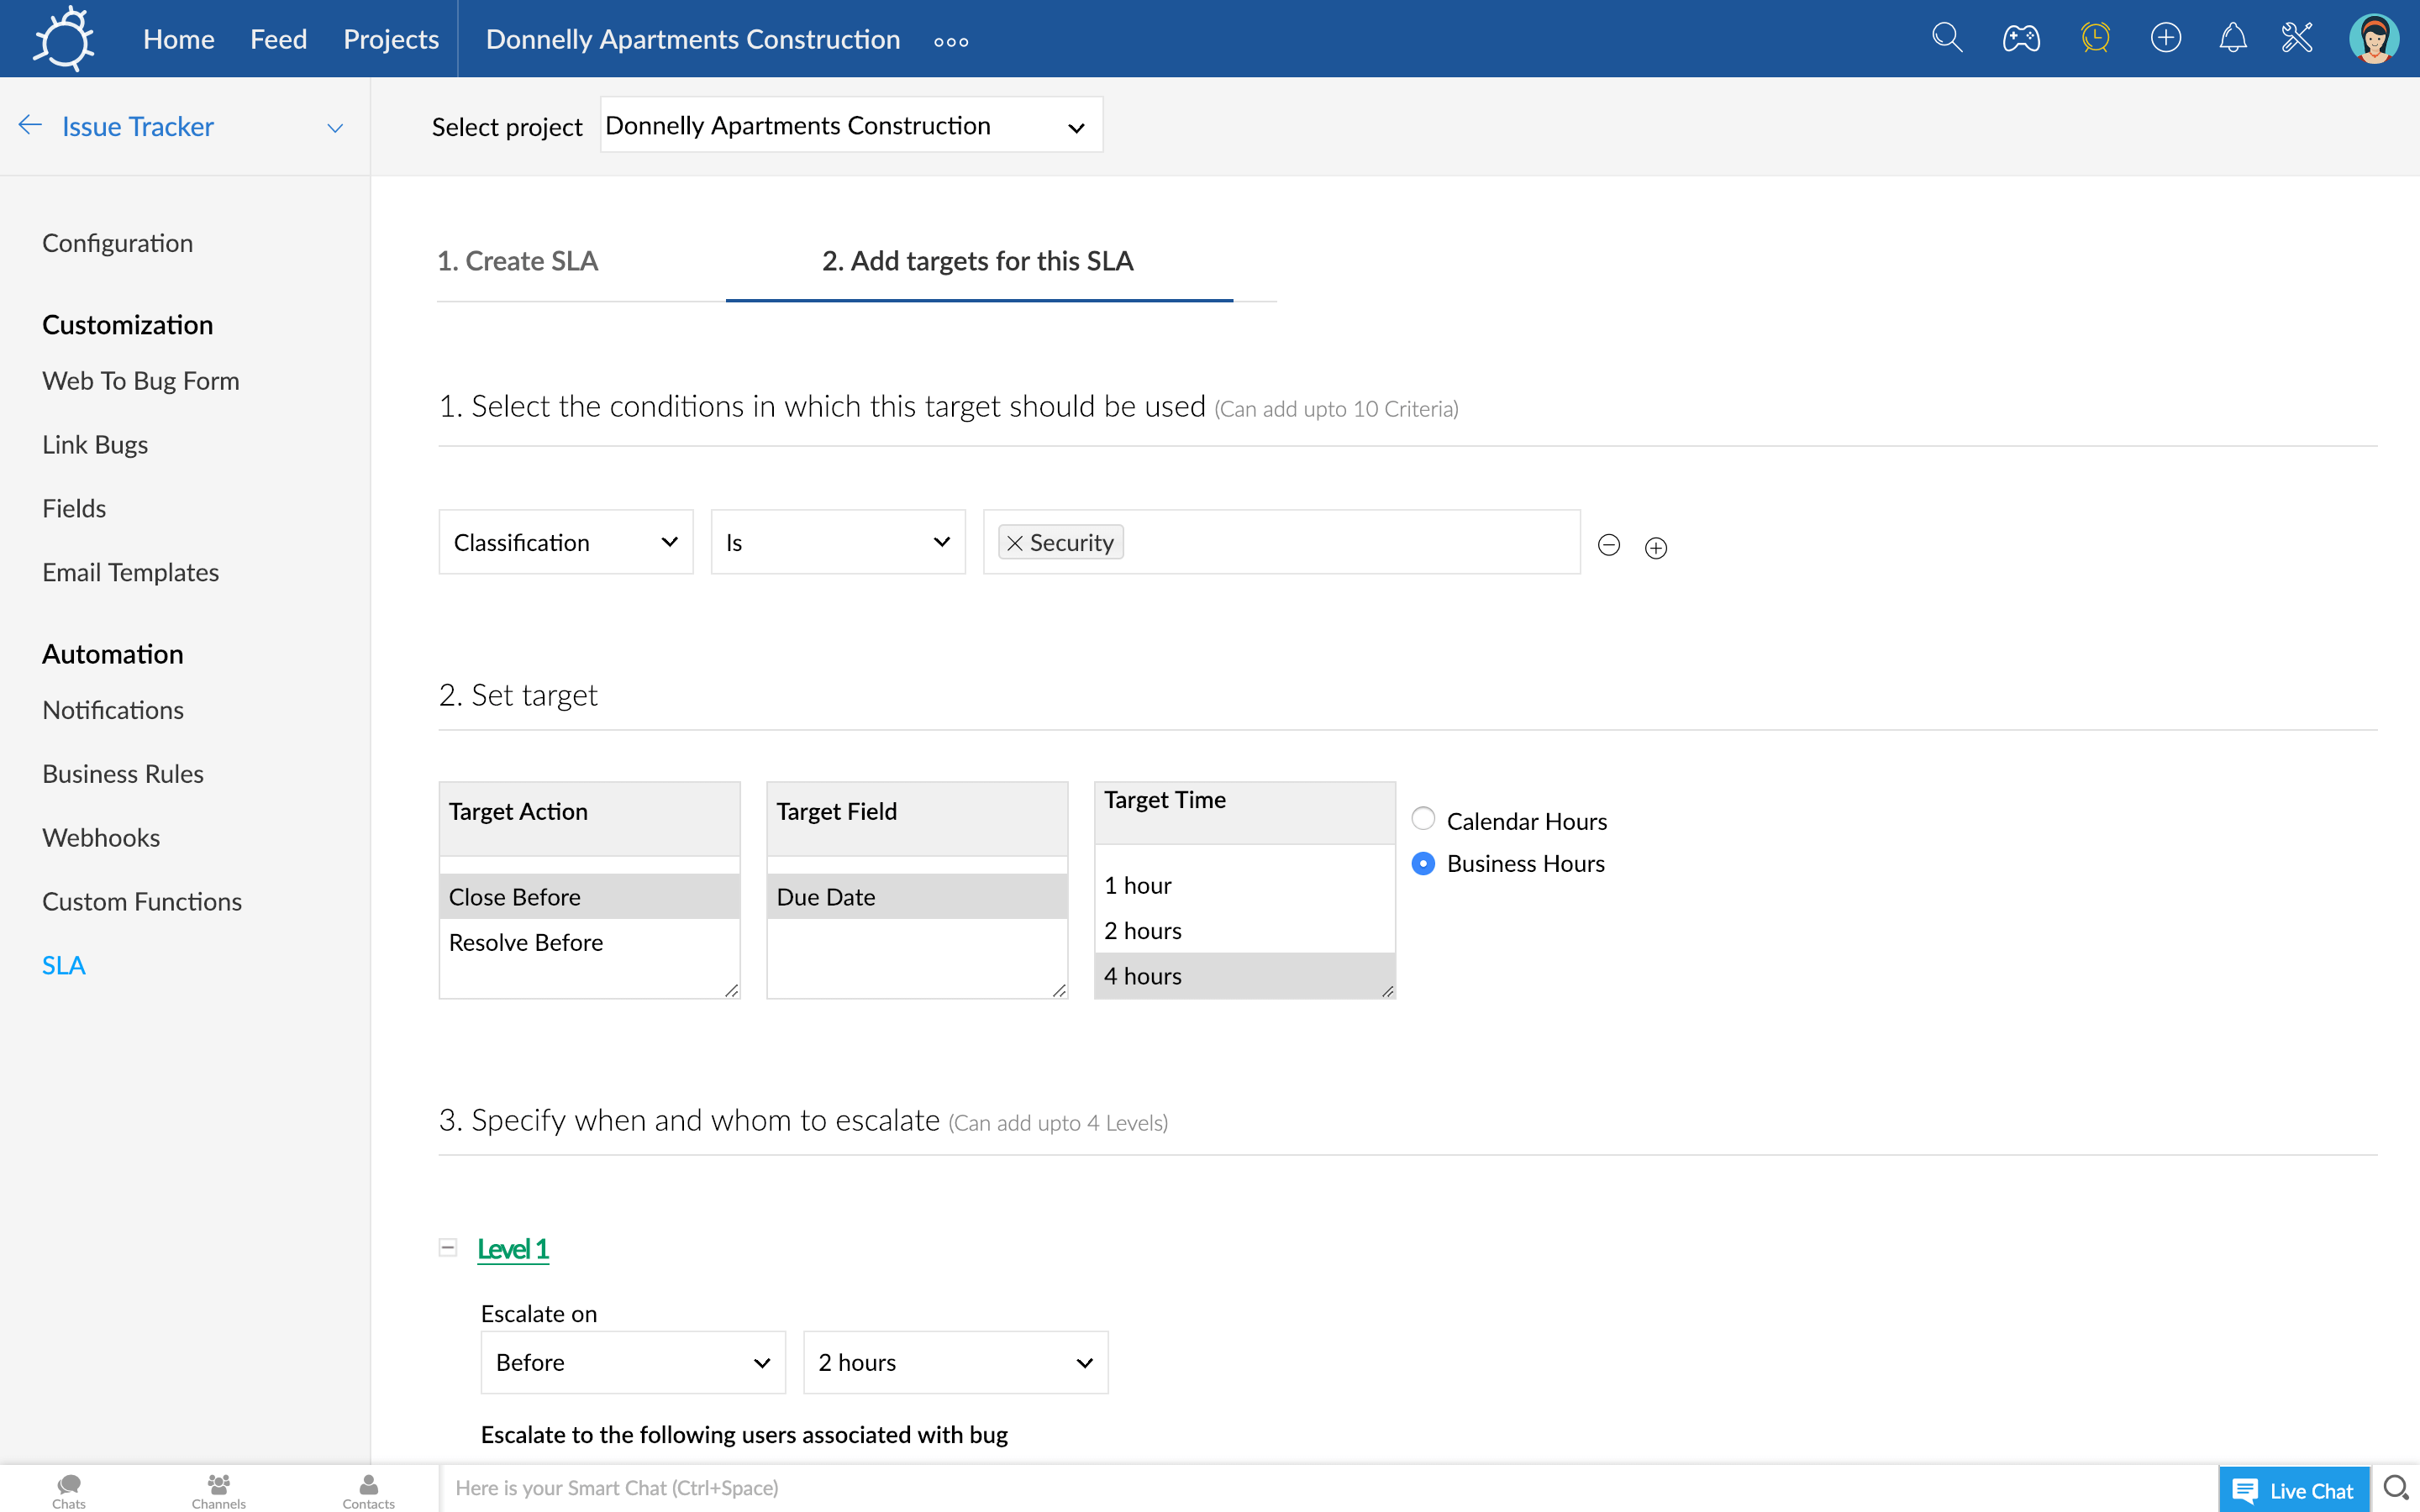Click the plus circle quick-add icon in header
This screenshot has height=1512, width=2420.
(x=2165, y=38)
